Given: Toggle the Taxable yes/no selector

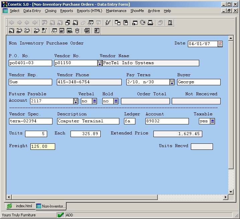Looking at the screenshot, I should pyautogui.click(x=213, y=121).
